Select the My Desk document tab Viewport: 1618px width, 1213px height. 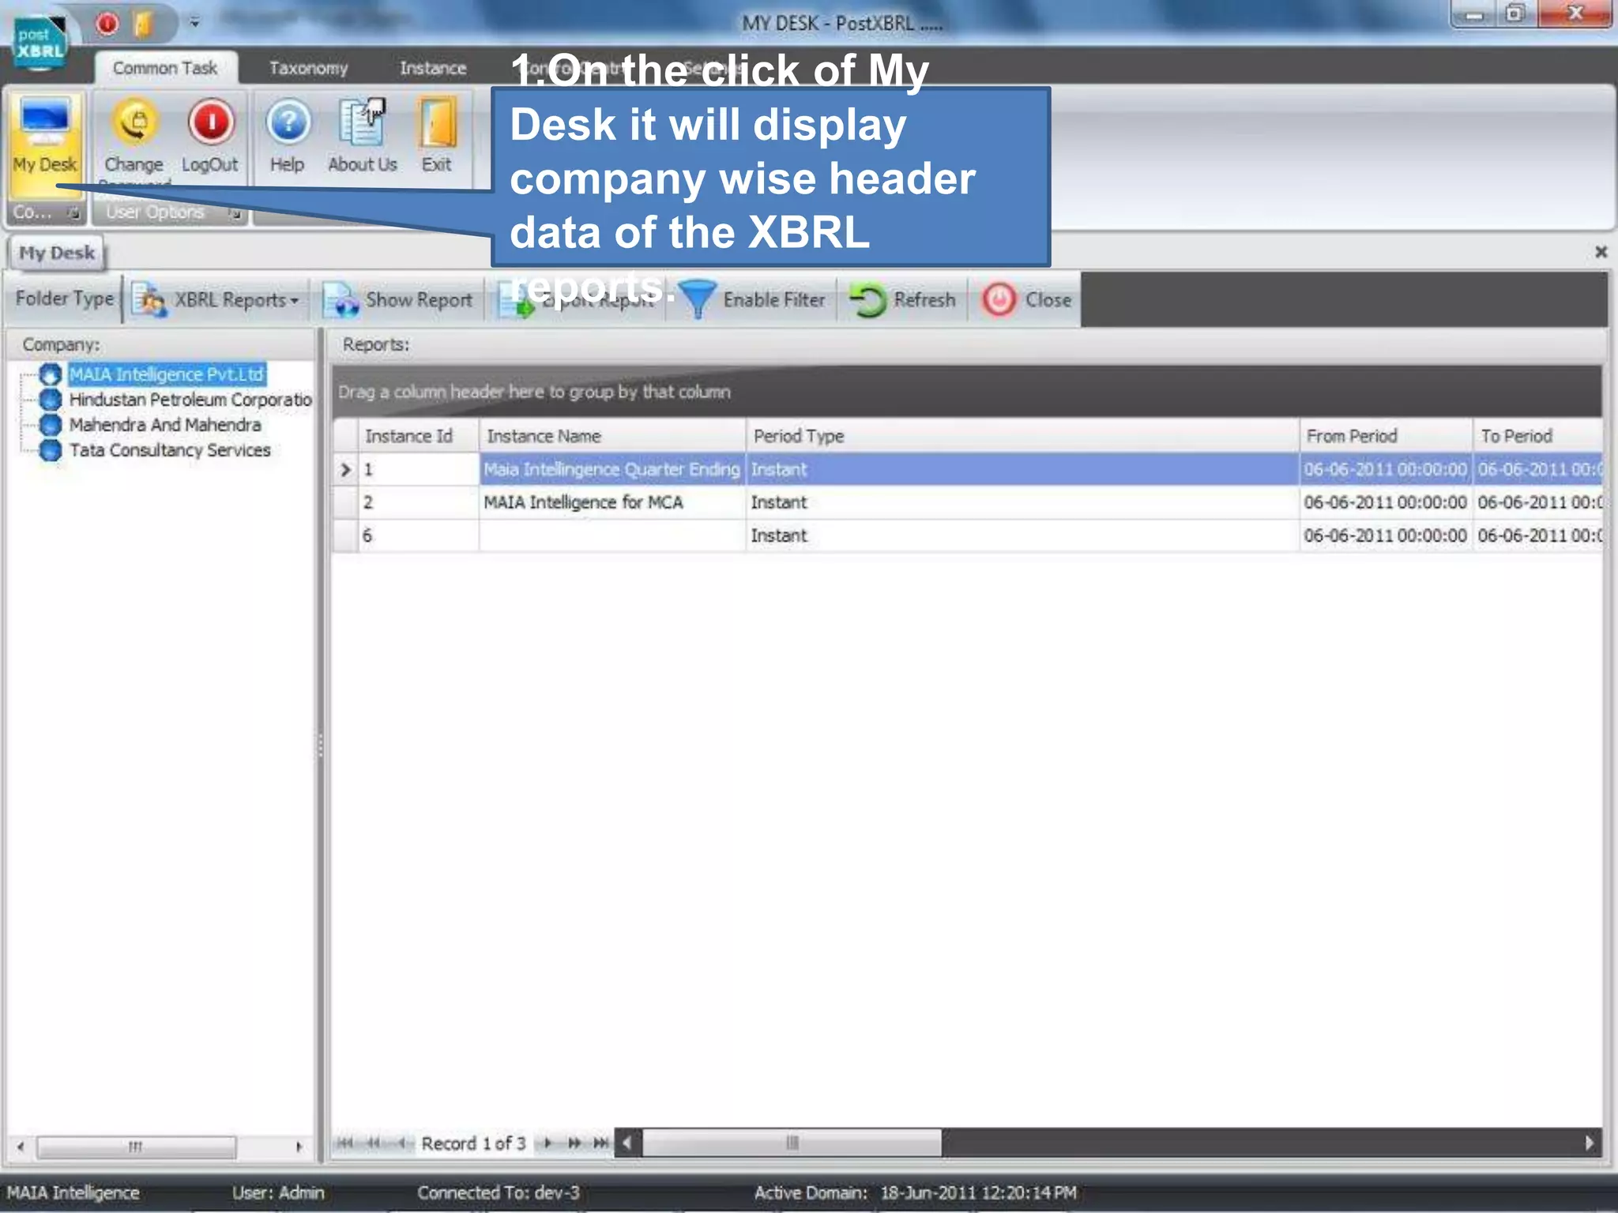pos(56,253)
